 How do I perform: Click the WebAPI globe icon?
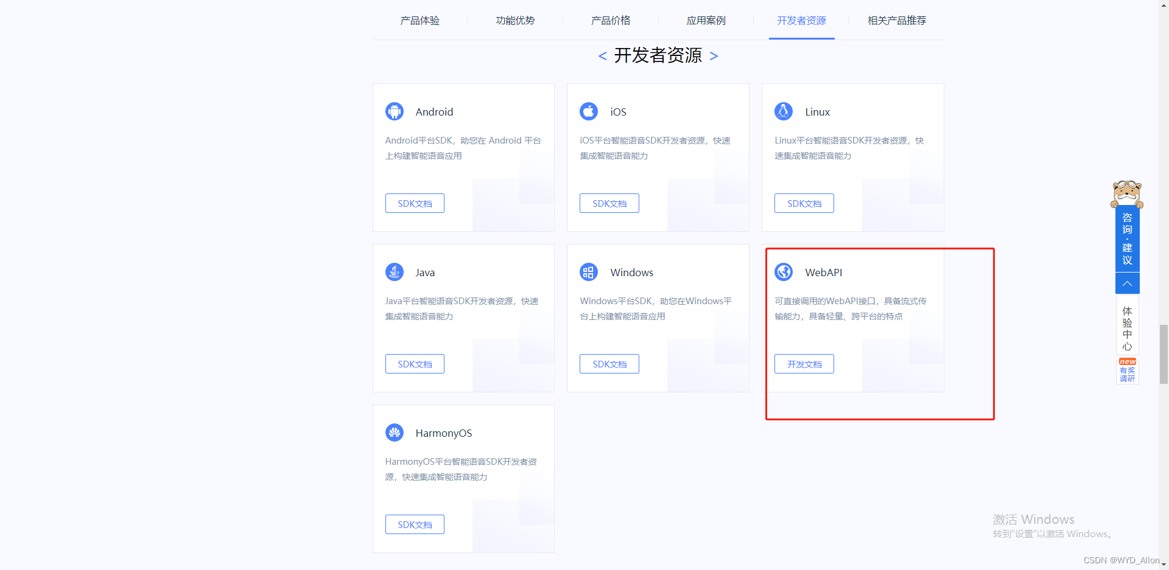click(784, 272)
